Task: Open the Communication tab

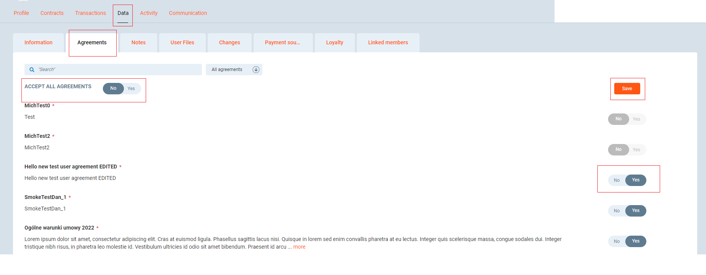Action: click(x=188, y=13)
